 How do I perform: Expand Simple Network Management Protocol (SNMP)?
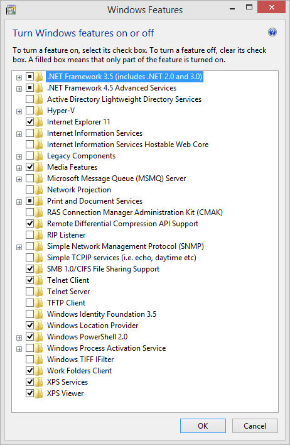pos(19,247)
